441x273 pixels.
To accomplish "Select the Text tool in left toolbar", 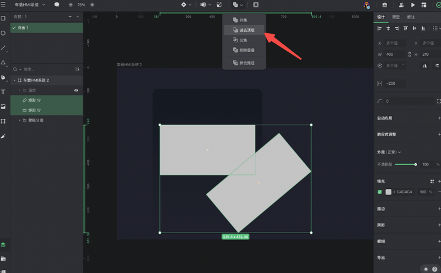I will pyautogui.click(x=4, y=91).
